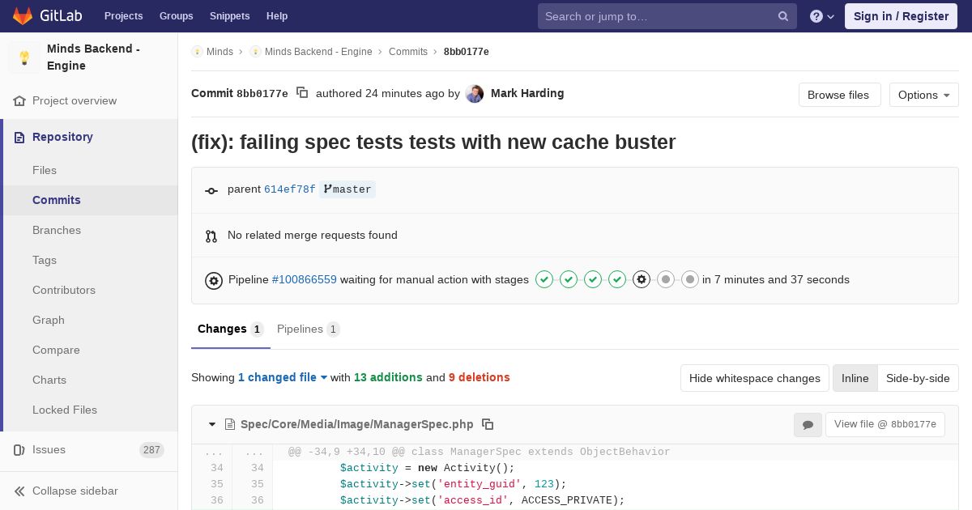Click the GitLab fox logo
The width and height of the screenshot is (972, 510).
point(23,15)
